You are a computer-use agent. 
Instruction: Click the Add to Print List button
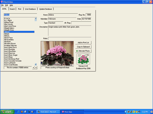click(83, 42)
